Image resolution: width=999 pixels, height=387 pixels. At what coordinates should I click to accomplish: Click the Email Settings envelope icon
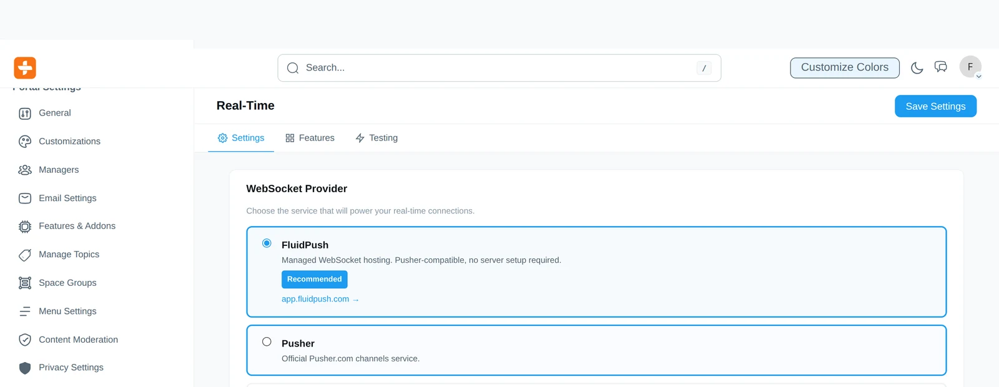pos(25,198)
